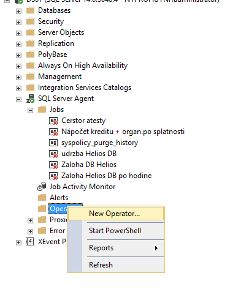Screen dimensions: 249x295
Task: Collapse the SQL Server Agent node
Action: click(18, 99)
